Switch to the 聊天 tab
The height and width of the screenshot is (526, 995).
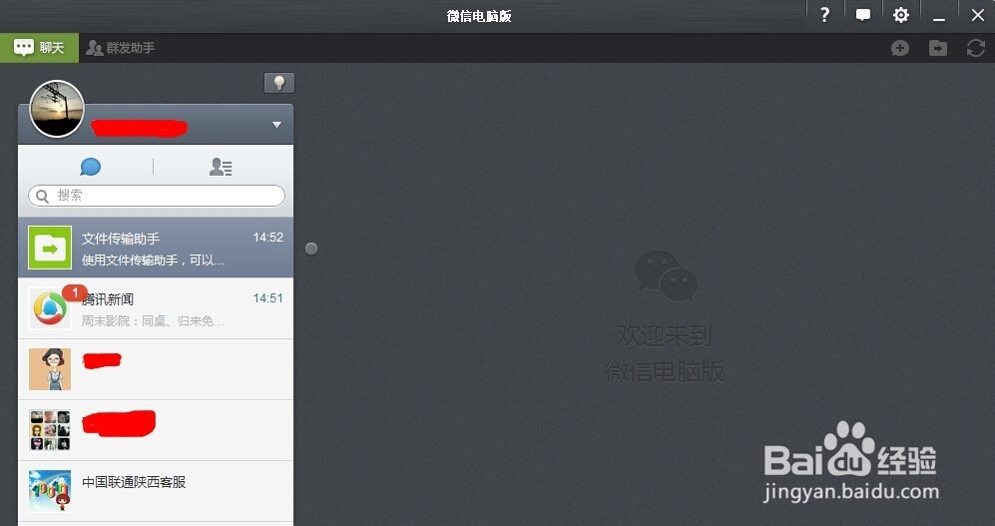coord(39,48)
